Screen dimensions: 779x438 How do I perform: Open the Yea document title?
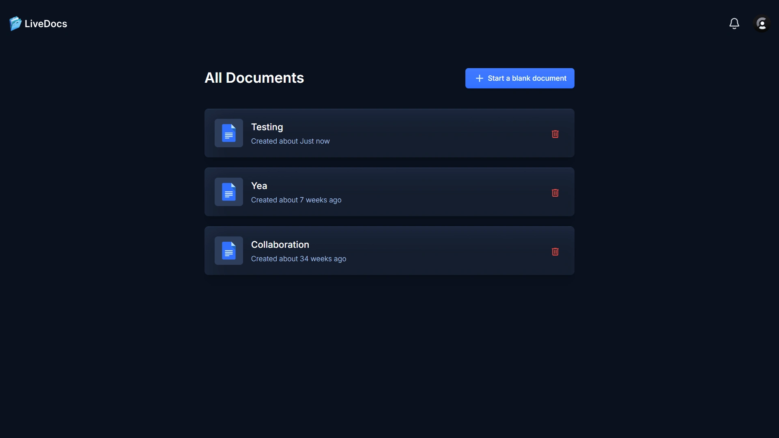click(259, 186)
